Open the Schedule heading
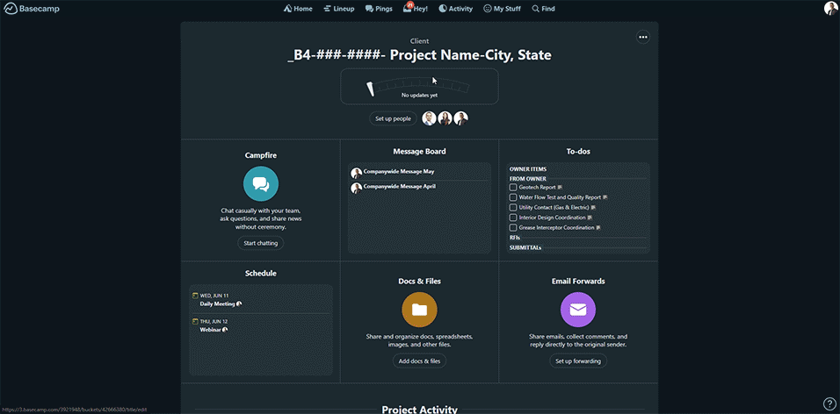Image resolution: width=840 pixels, height=414 pixels. pyautogui.click(x=261, y=274)
